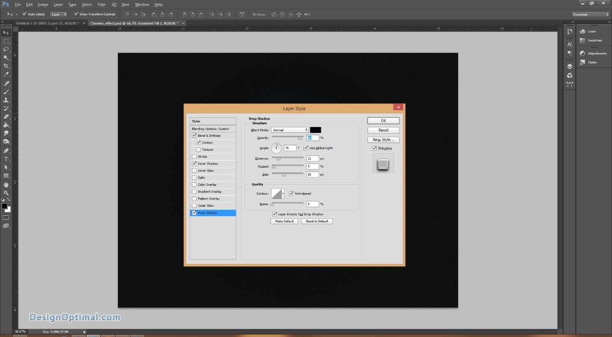612x337 pixels.
Task: Select the Healing Brush tool
Action: (6, 83)
